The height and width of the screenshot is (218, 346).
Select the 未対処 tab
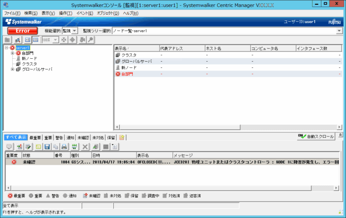(x=98, y=138)
